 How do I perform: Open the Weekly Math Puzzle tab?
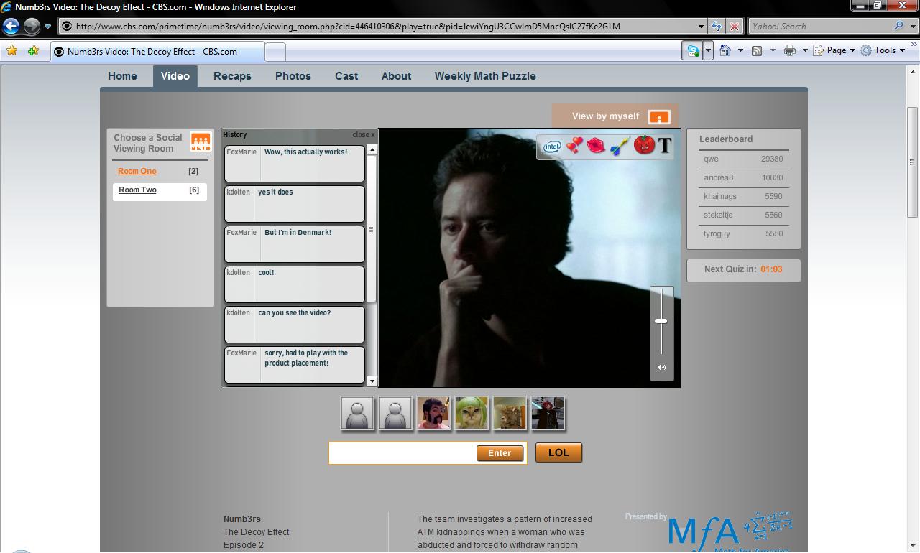pos(484,76)
